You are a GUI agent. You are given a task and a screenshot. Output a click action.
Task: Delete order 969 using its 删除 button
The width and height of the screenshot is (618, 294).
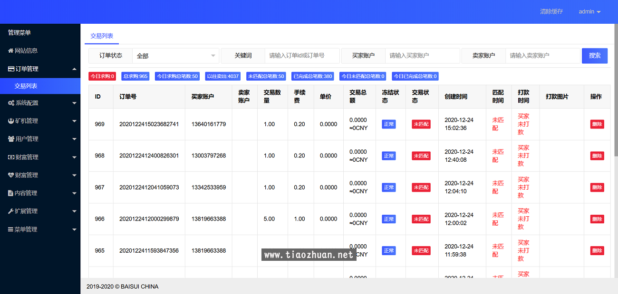(597, 124)
